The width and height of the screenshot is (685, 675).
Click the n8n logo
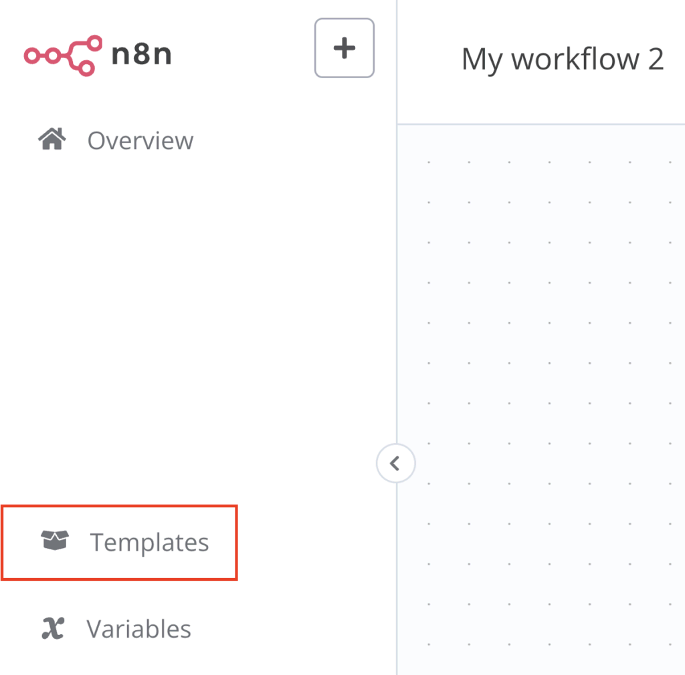(x=96, y=55)
